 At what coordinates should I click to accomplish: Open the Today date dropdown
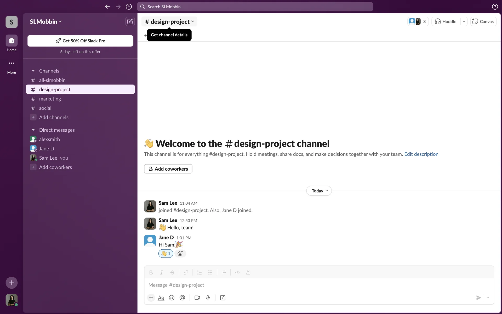click(319, 191)
